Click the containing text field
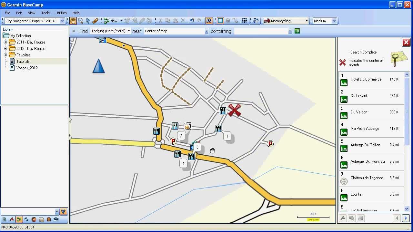 click(261, 31)
